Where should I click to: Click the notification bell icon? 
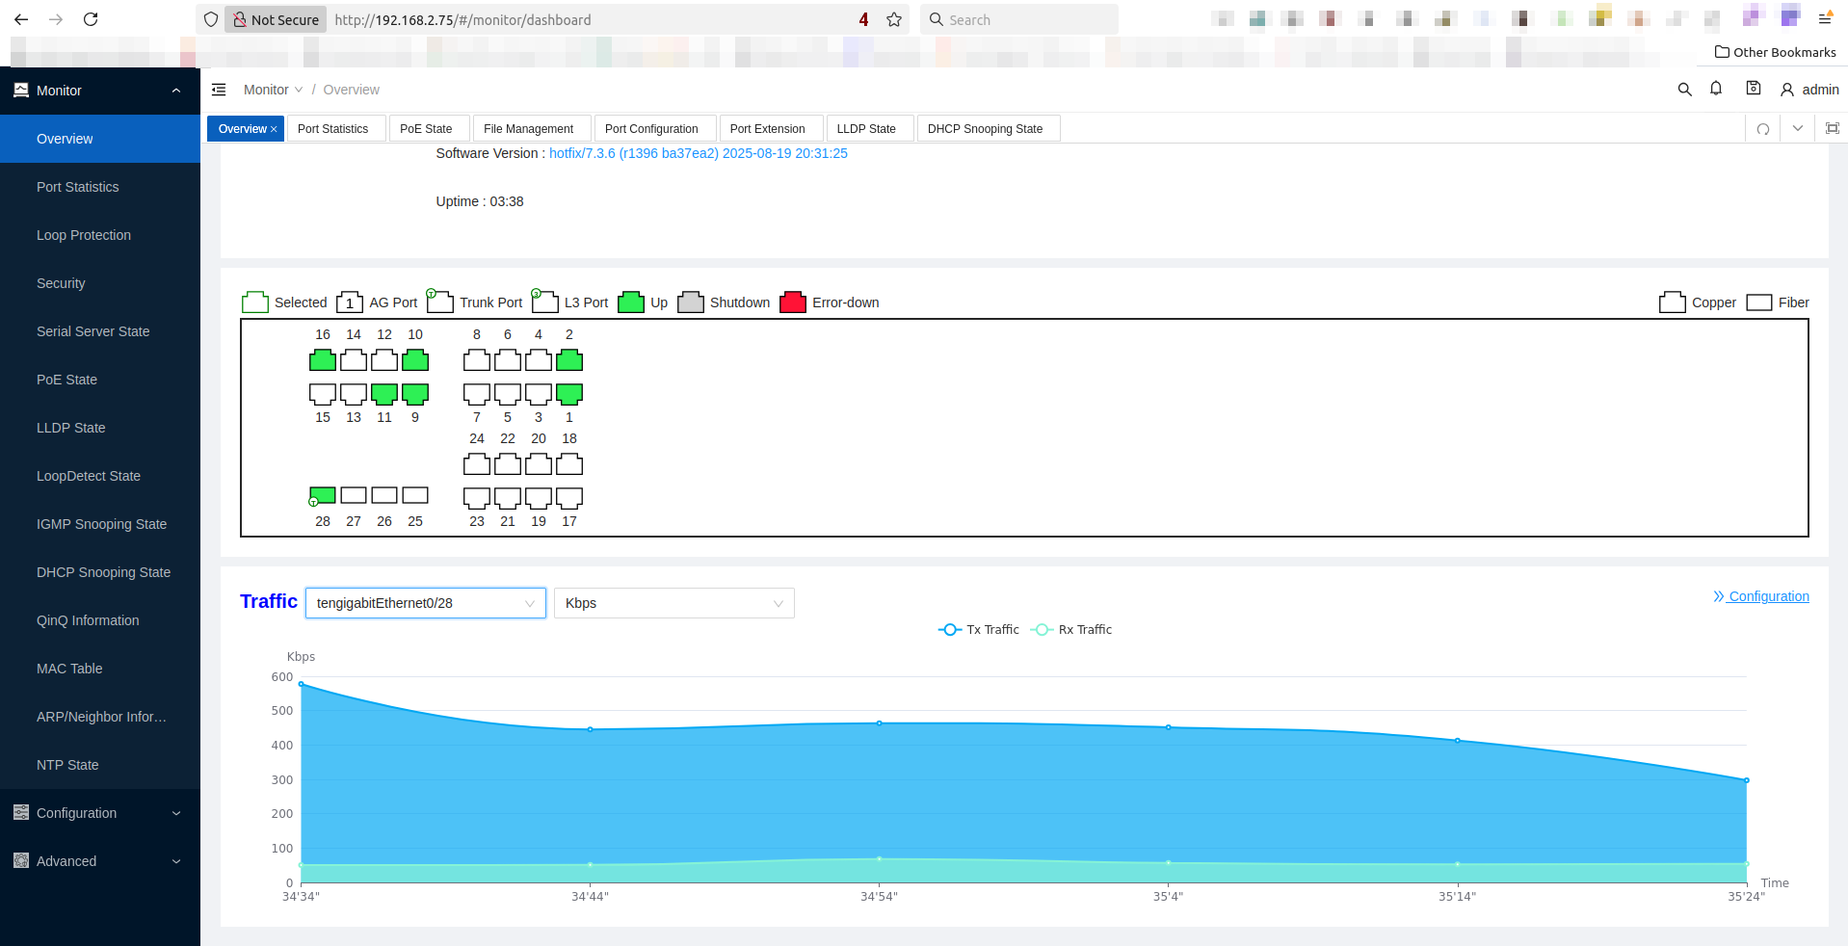[1716, 89]
